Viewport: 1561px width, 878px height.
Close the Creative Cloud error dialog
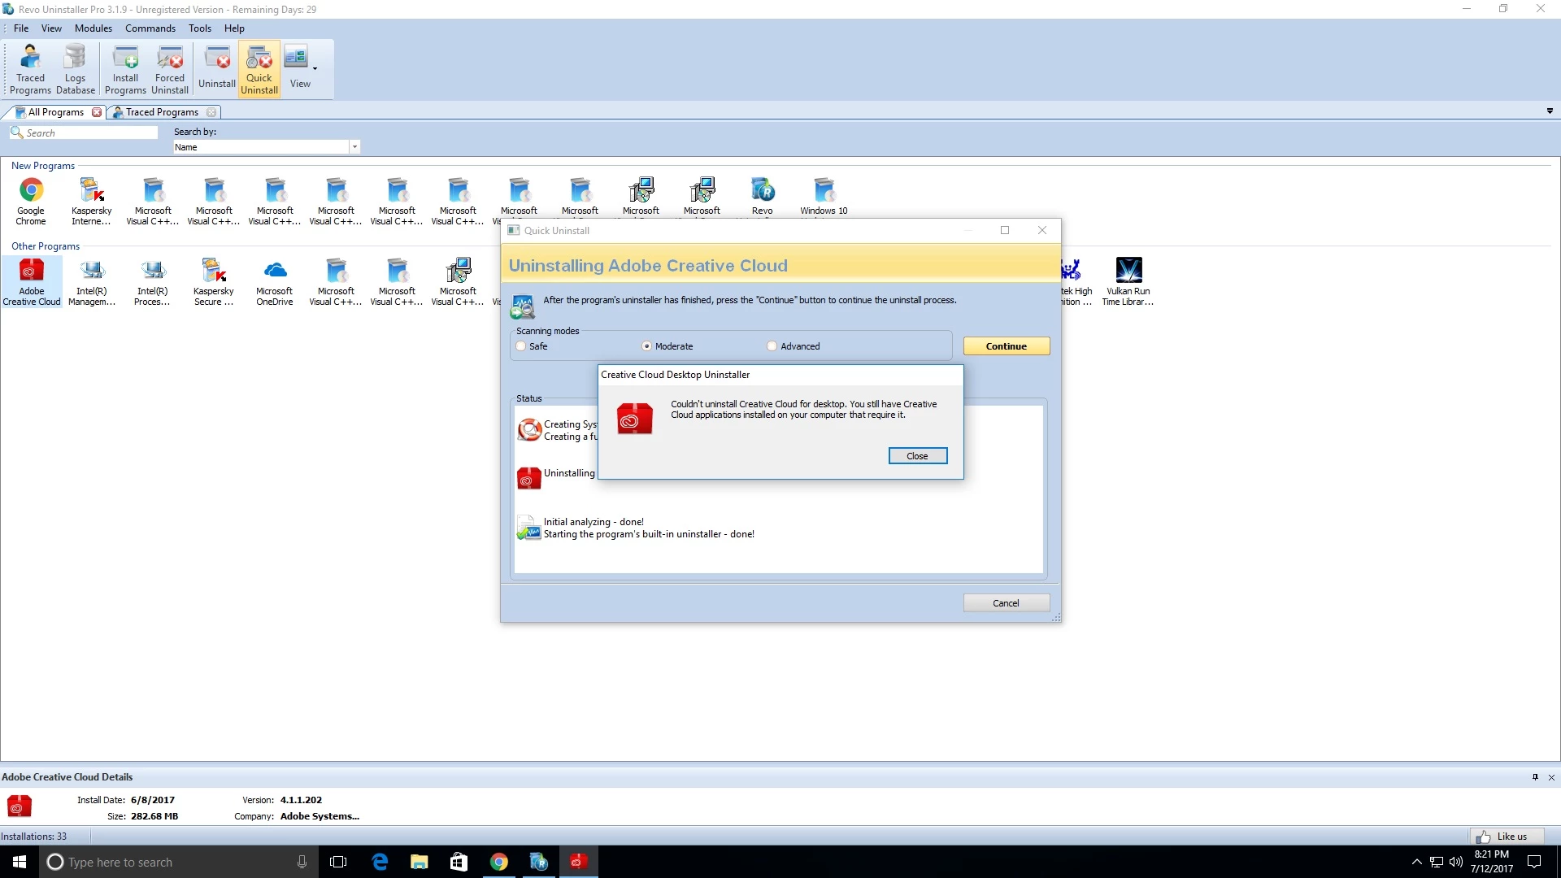(917, 456)
